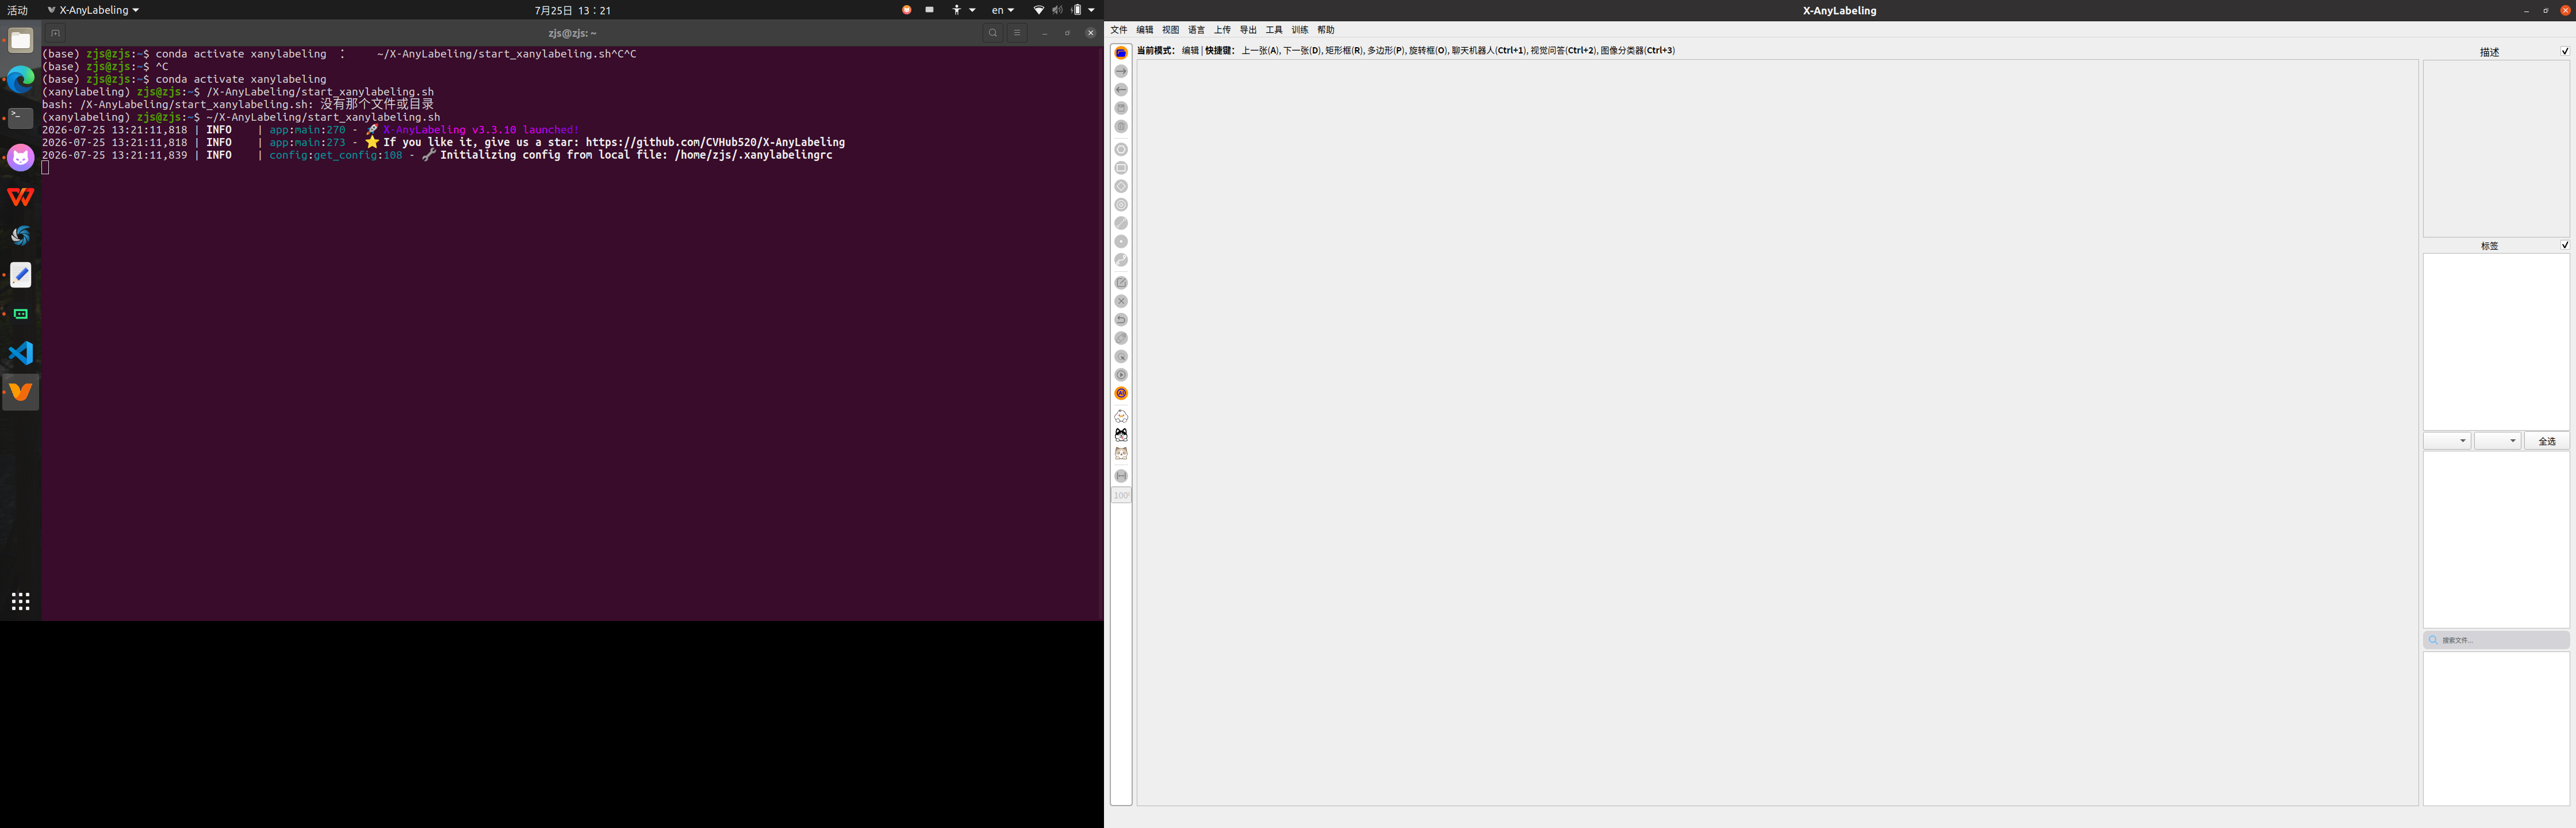
Task: Open the second dropdown next to 全选 button
Action: point(2497,441)
